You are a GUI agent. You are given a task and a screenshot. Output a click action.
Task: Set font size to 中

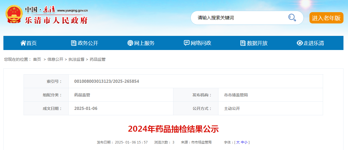242,142
